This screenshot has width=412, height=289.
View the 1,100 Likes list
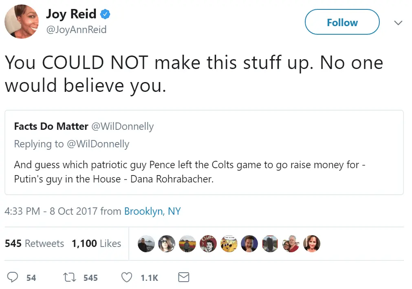pyautogui.click(x=96, y=243)
